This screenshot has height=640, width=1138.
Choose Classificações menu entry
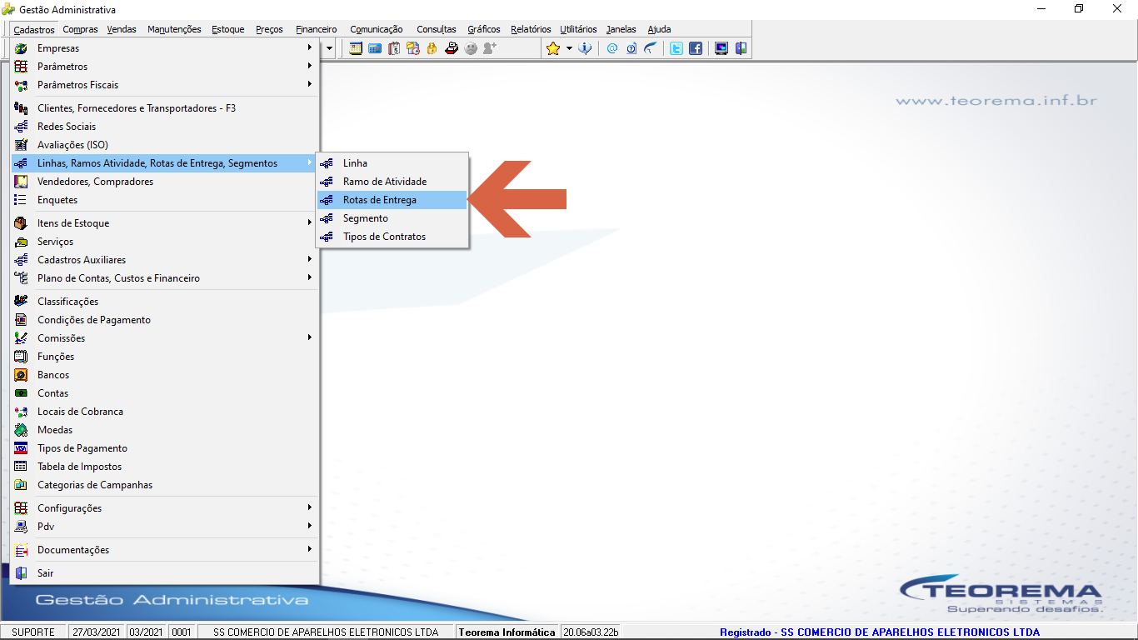click(x=165, y=302)
